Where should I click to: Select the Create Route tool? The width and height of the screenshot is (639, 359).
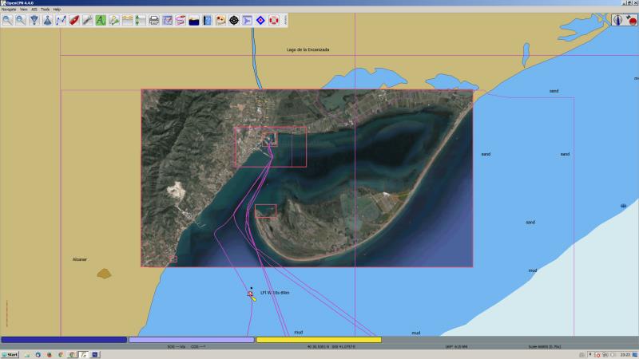[61, 20]
